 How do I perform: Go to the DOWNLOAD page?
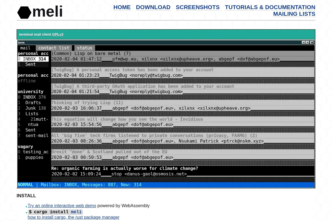(x=153, y=7)
